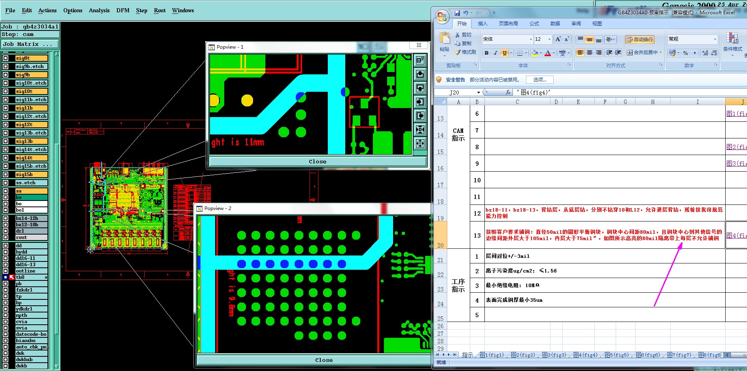Open the DFM menu in Genesis
Screen dimensions: 747x371
(123, 10)
